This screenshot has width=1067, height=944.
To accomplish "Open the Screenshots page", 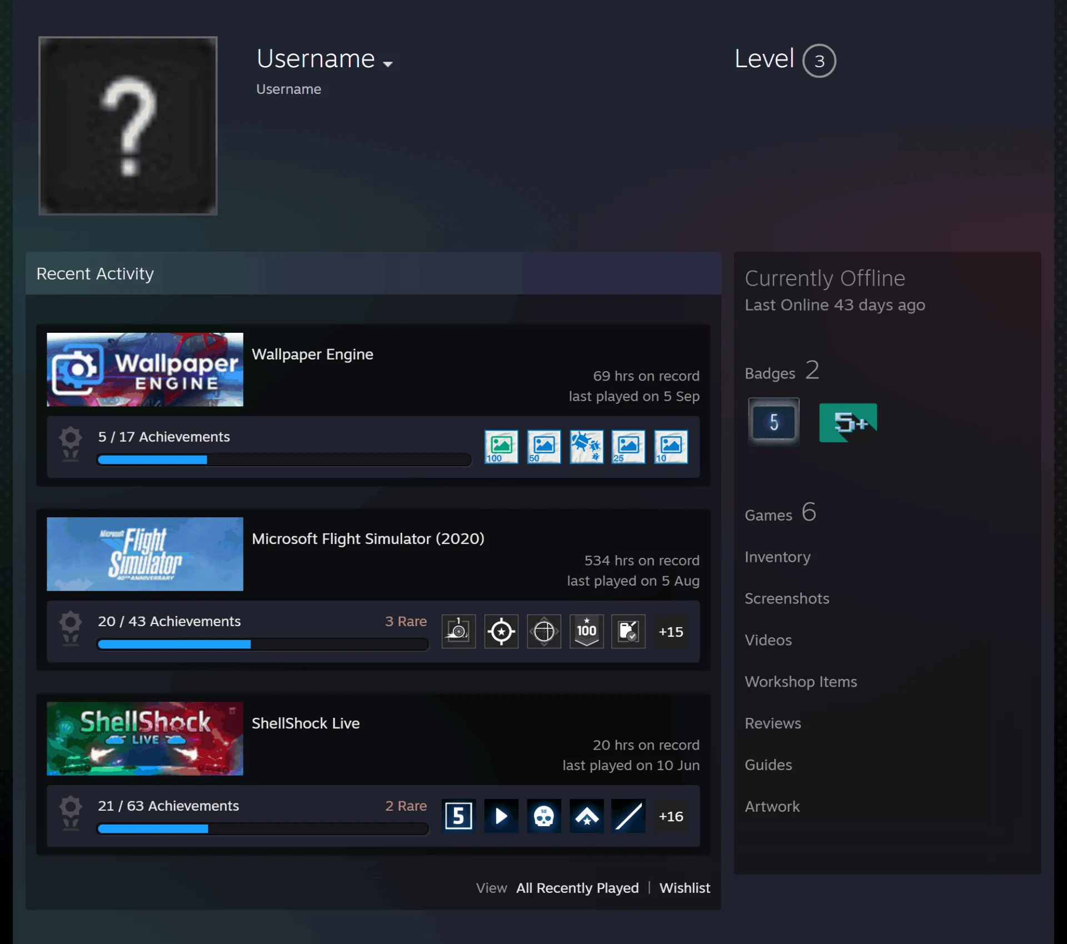I will (x=787, y=598).
